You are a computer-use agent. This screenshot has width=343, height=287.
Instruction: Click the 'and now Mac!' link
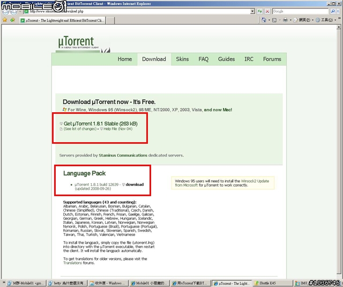click(x=218, y=110)
